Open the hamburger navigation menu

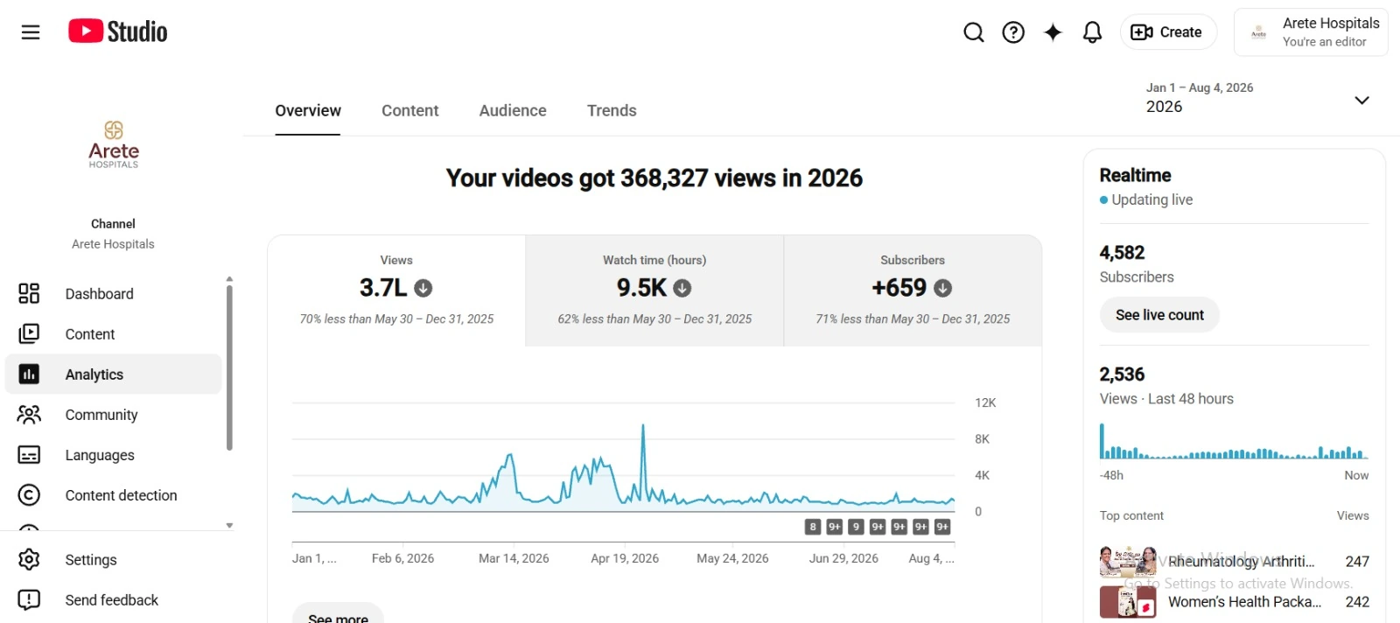tap(31, 32)
